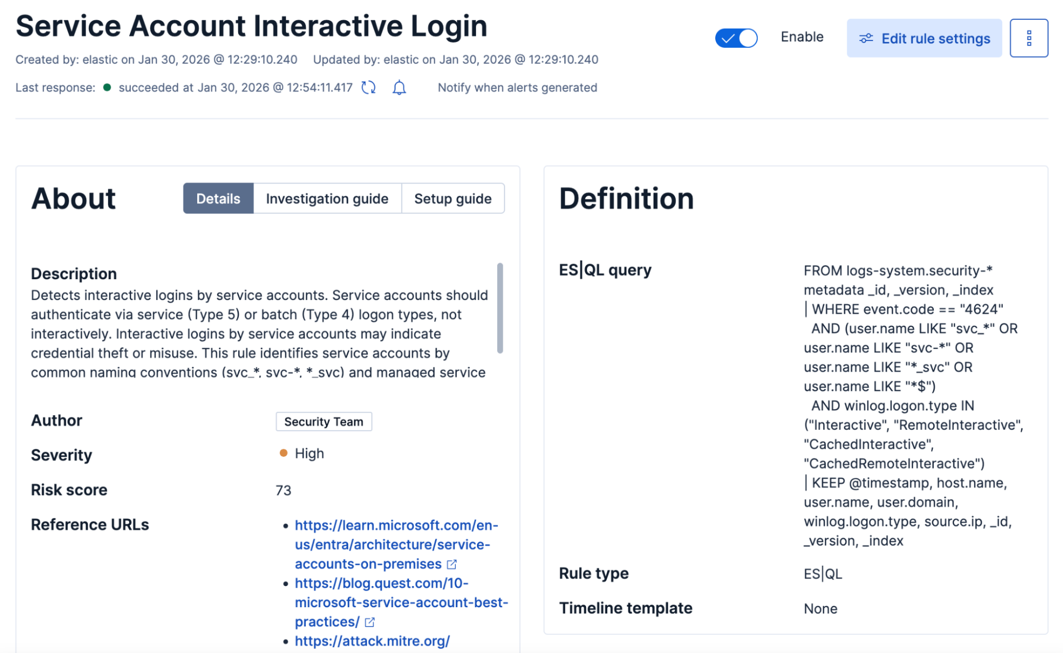Click the Reference URLs label
1063x653 pixels.
click(x=90, y=525)
